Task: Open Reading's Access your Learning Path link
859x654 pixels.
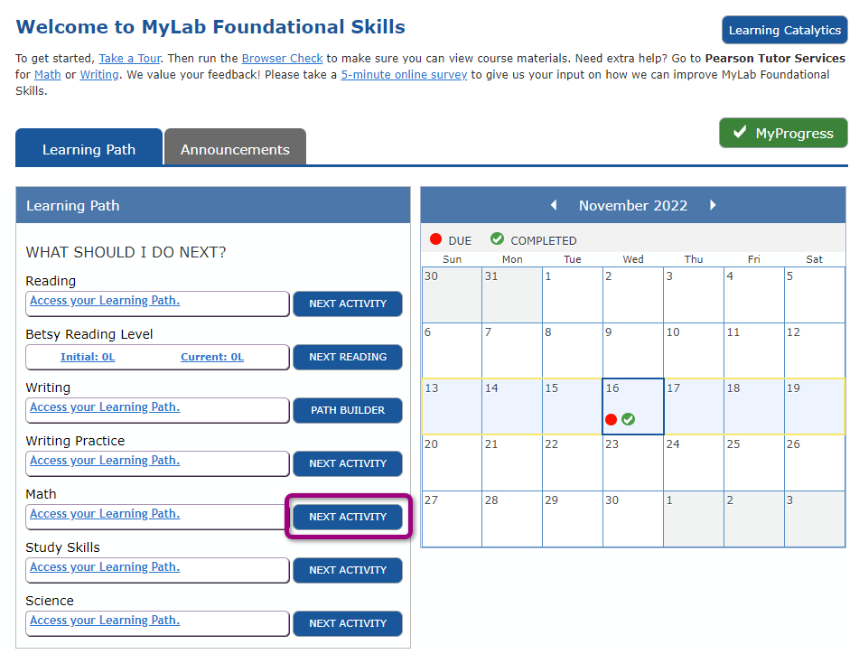Action: [x=105, y=301]
